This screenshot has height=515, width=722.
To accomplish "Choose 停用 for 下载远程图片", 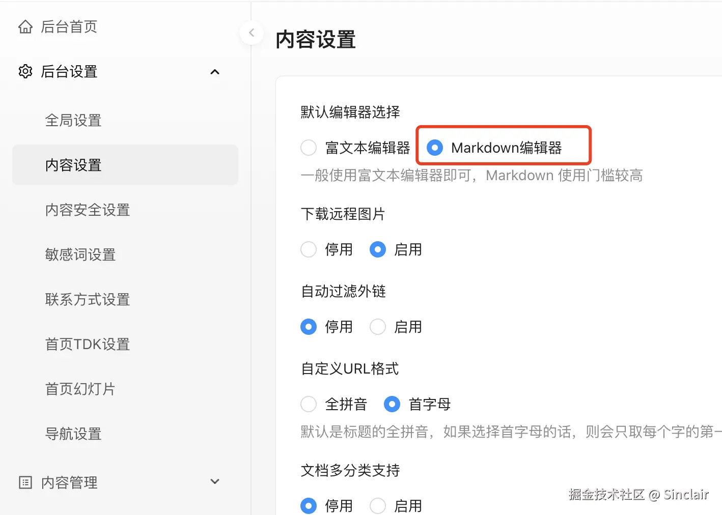I will click(x=309, y=249).
